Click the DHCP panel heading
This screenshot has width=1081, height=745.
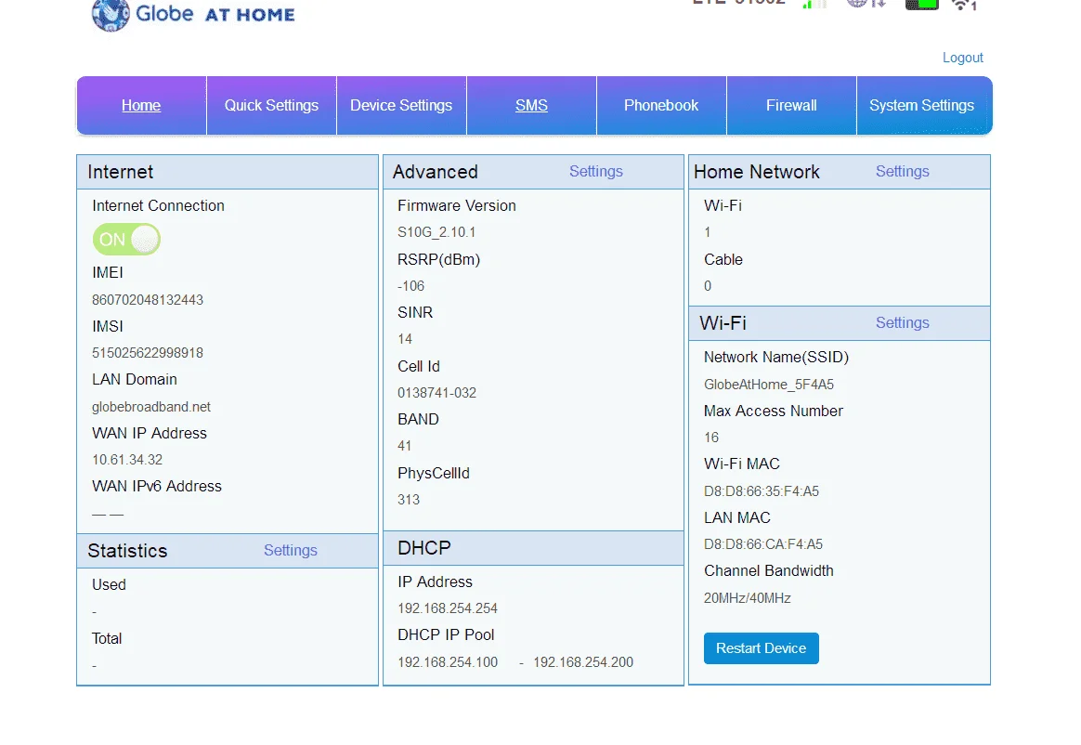pos(424,548)
